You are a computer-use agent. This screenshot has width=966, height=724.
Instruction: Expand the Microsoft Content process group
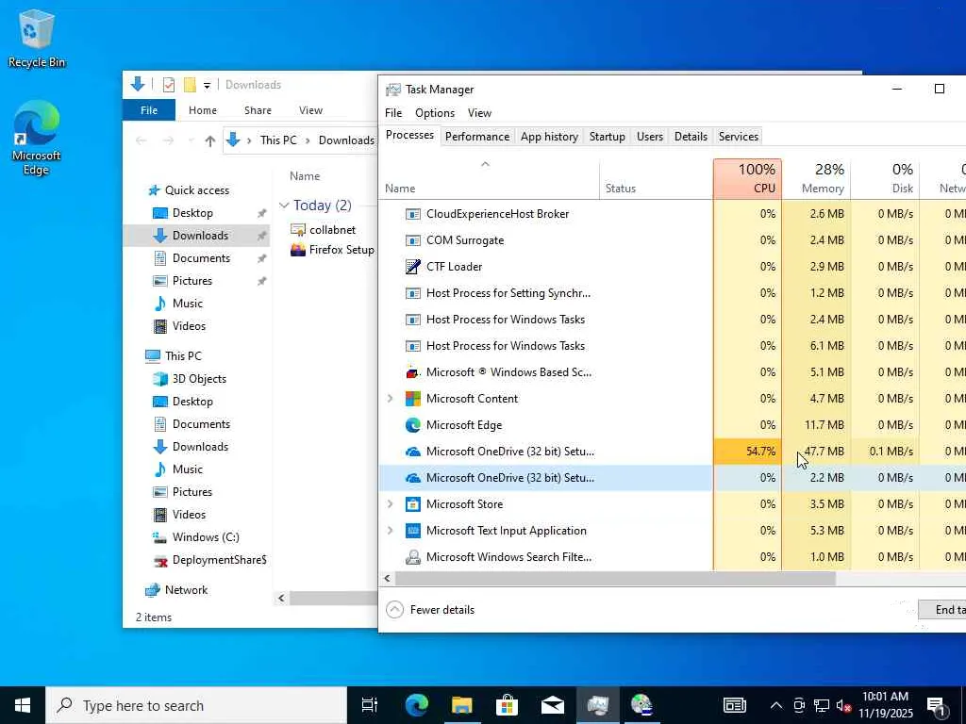pyautogui.click(x=390, y=399)
